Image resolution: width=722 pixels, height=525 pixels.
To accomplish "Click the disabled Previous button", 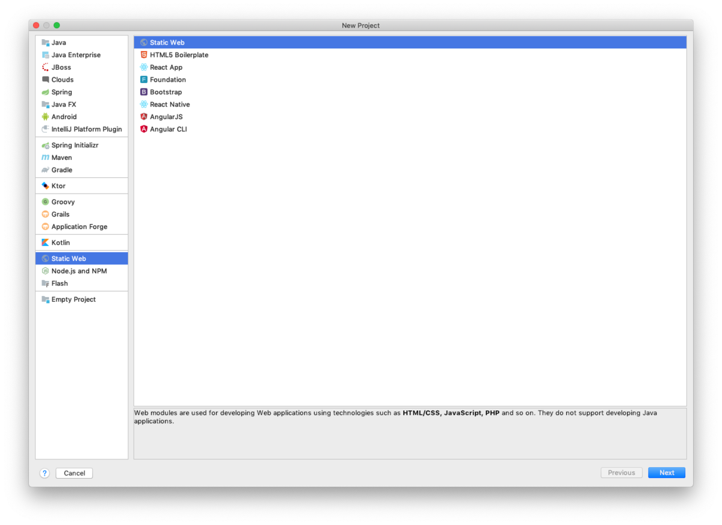I will pyautogui.click(x=622, y=473).
